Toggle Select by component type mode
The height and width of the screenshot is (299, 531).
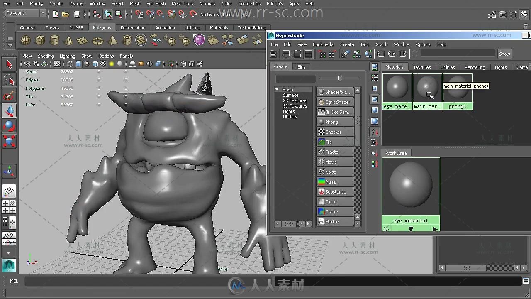point(119,14)
